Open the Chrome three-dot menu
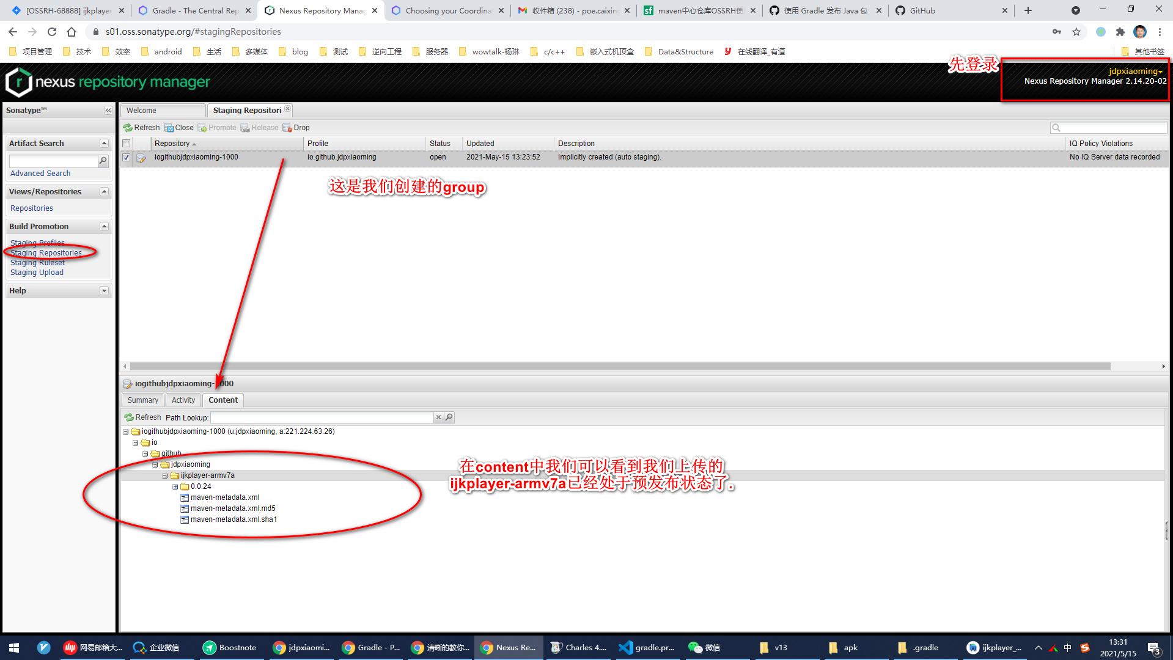Screen dimensions: 1173x660 (x=1160, y=32)
